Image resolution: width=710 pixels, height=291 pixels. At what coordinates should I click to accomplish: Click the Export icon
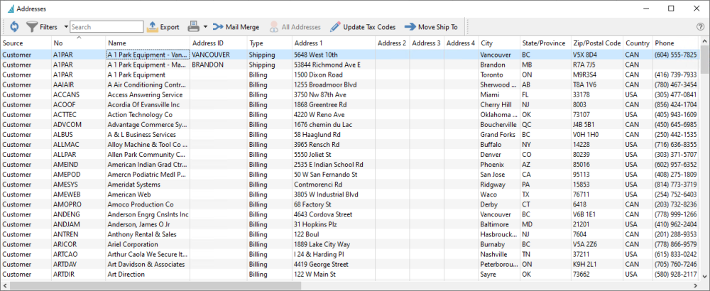(152, 27)
